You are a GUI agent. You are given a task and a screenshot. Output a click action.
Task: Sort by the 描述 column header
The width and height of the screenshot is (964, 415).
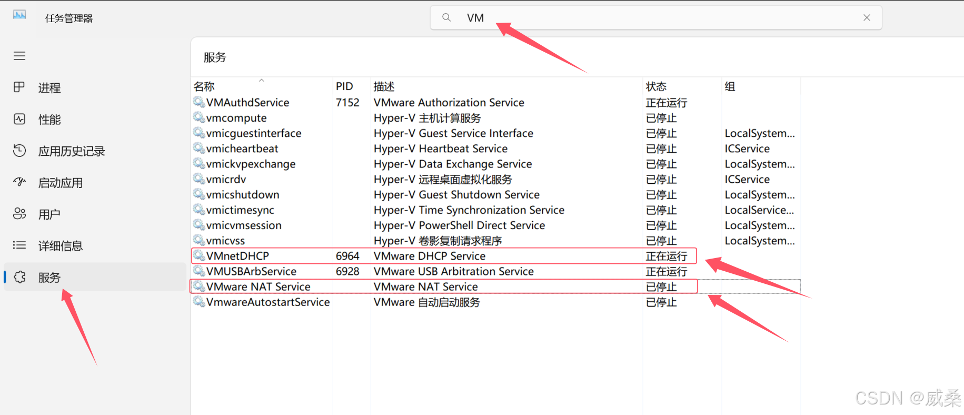click(384, 86)
